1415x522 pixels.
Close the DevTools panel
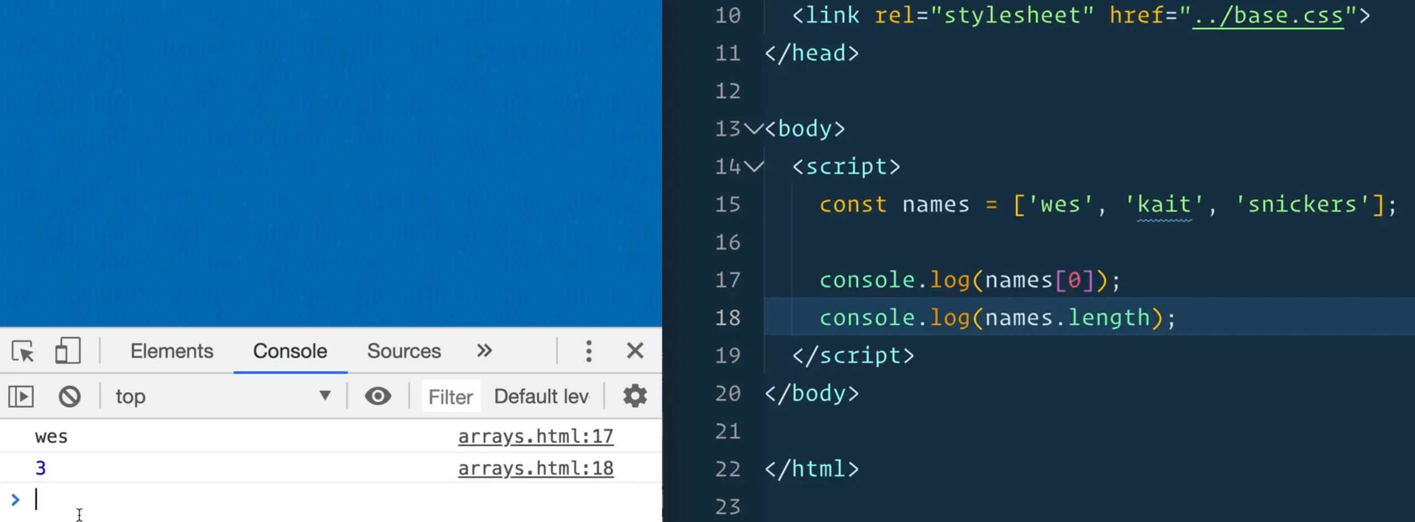coord(635,351)
